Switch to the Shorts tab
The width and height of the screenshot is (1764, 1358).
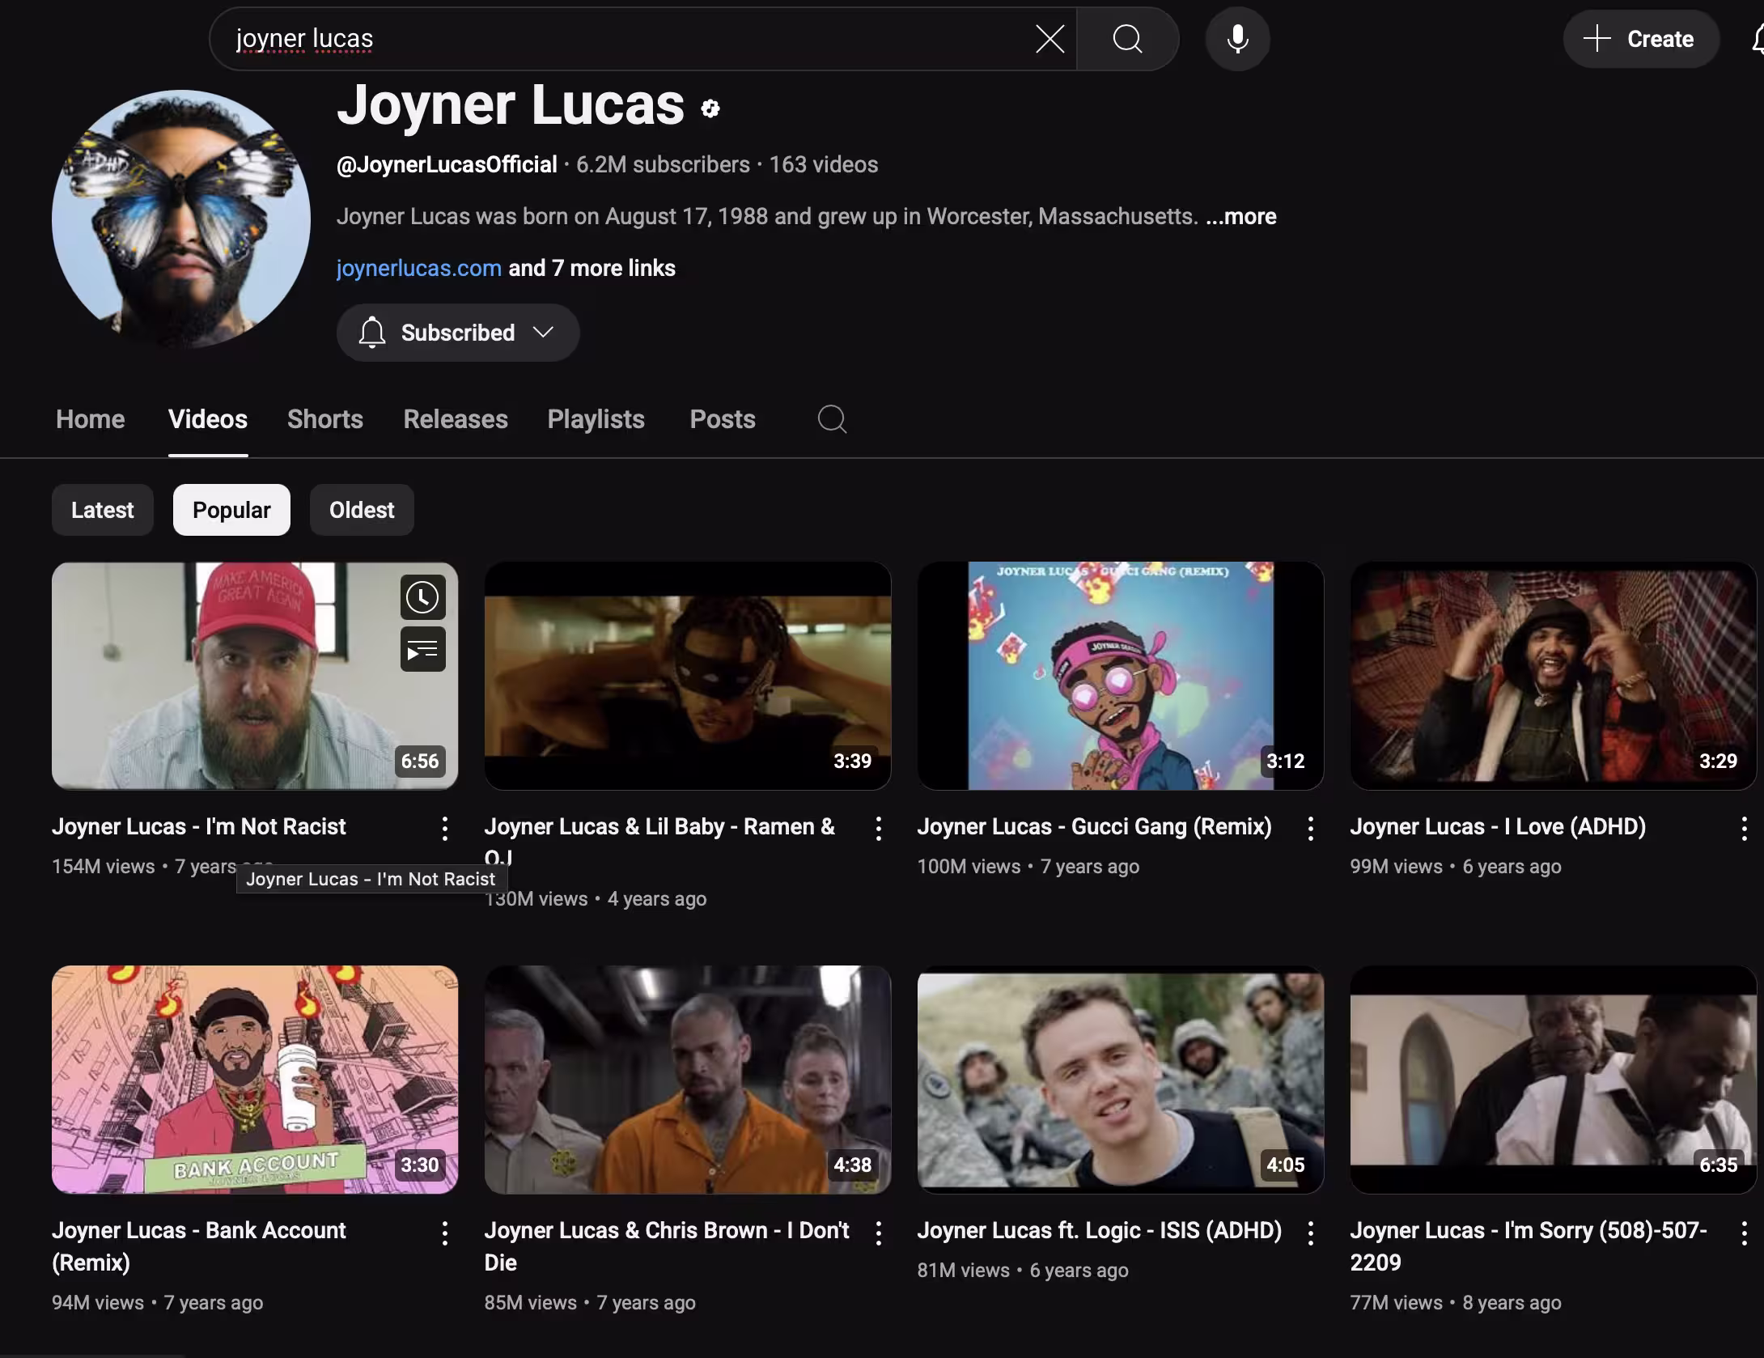pos(325,419)
